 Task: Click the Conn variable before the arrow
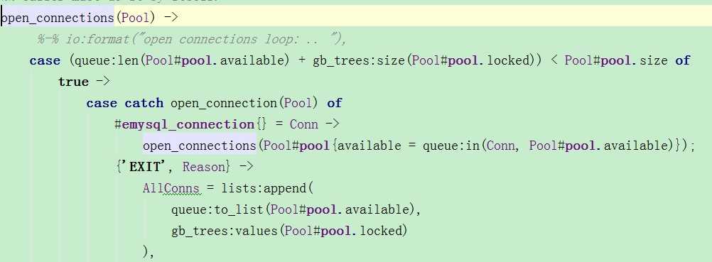pyautogui.click(x=304, y=124)
